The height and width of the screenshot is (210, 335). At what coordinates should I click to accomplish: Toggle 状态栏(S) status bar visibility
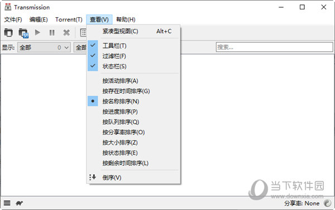tap(134, 66)
